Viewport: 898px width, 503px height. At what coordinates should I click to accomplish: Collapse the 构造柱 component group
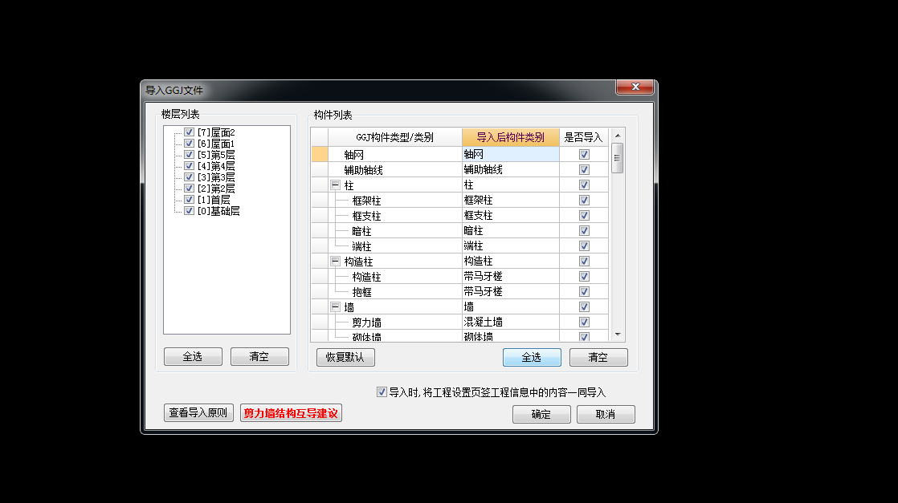coord(336,261)
